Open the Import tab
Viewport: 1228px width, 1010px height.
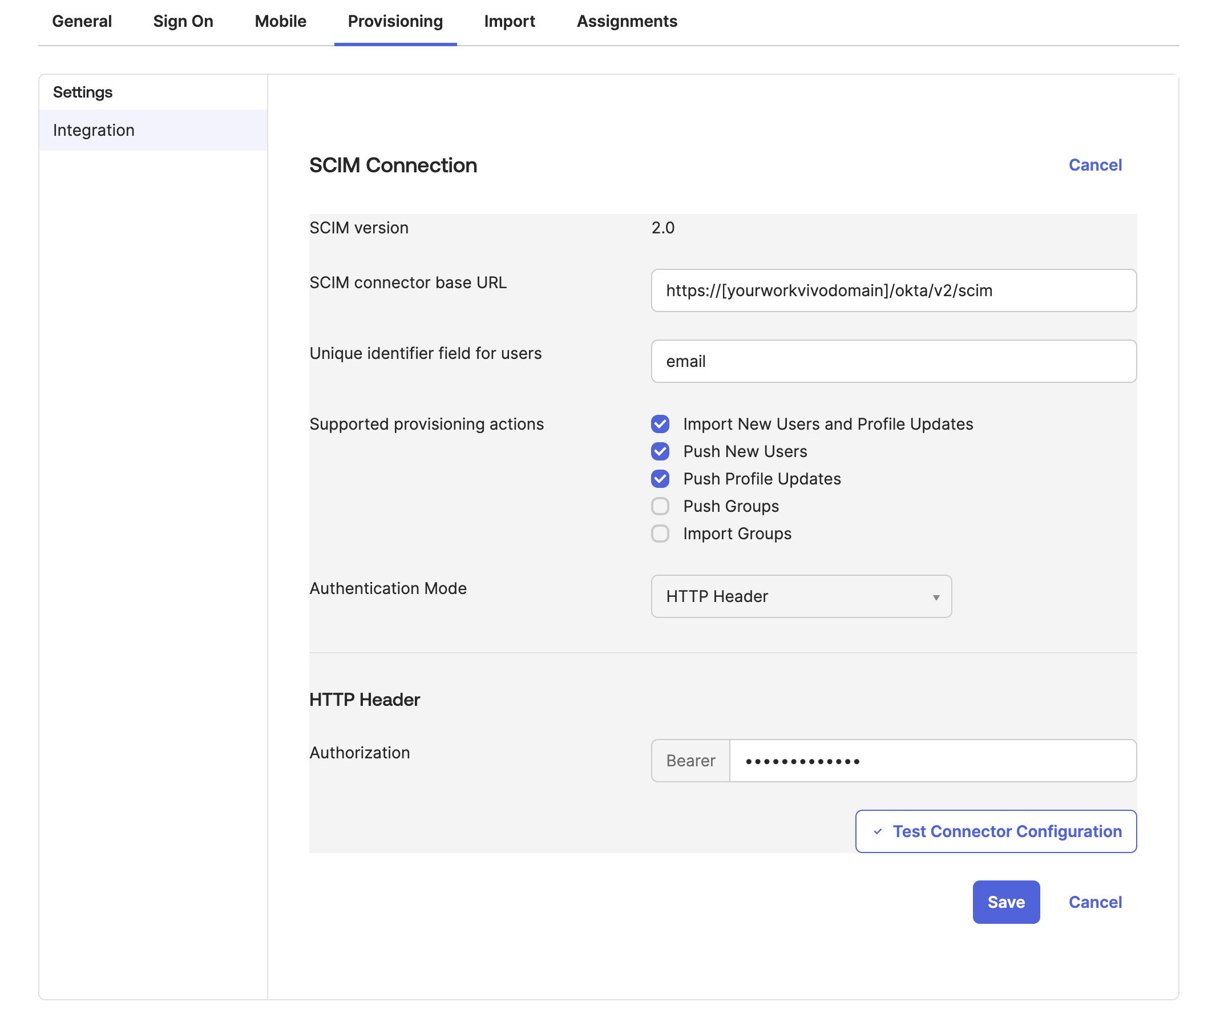(510, 22)
